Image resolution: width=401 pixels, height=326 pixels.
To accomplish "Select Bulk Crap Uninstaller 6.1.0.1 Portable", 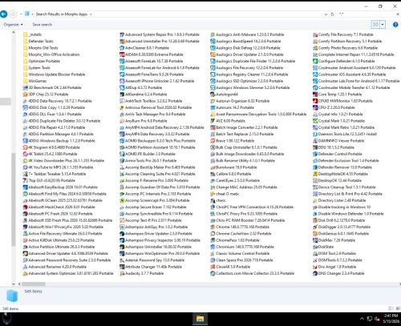I will click(x=244, y=147).
